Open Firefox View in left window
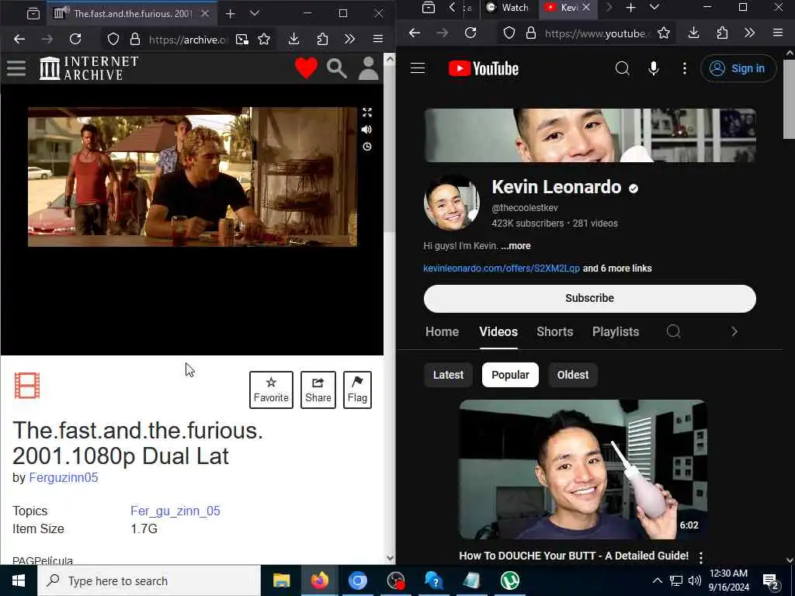 [x=33, y=14]
